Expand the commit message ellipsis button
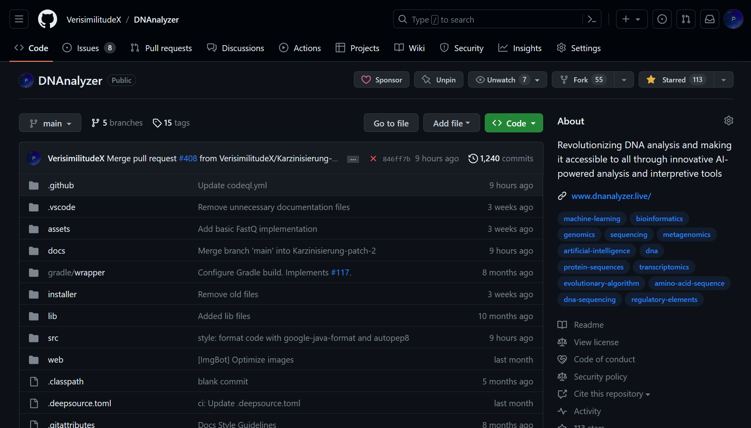This screenshot has width=751, height=428. 353,159
